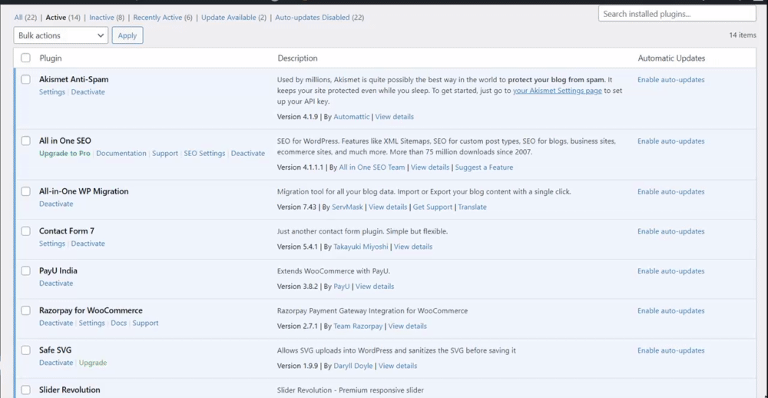
Task: Open Razorpay Docs link
Action: pos(118,323)
